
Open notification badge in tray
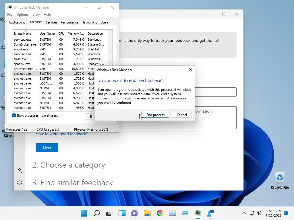click(286, 213)
